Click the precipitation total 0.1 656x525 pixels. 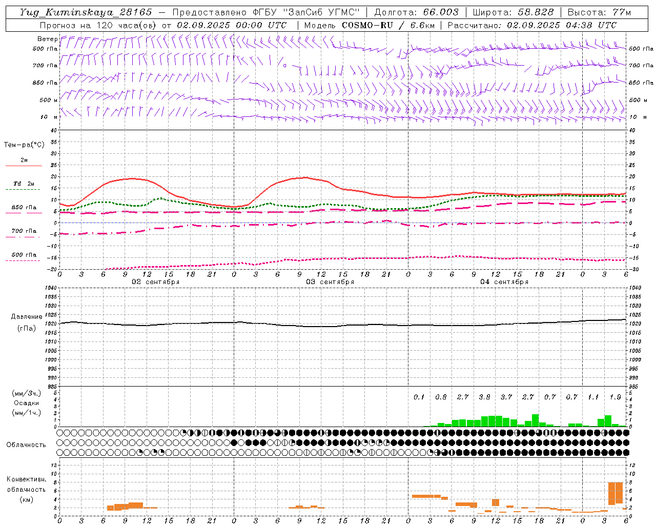click(x=419, y=397)
